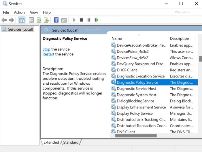The height and width of the screenshot is (152, 202).
Task: Select the Display Policy Service gear icon
Action: tap(113, 113)
